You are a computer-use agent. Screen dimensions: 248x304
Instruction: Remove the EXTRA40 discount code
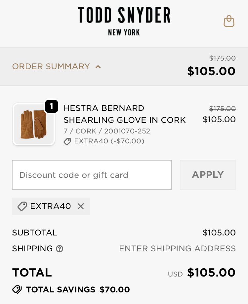81,206
